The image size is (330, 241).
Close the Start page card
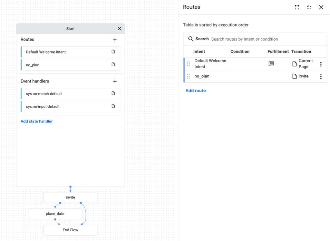(x=119, y=29)
